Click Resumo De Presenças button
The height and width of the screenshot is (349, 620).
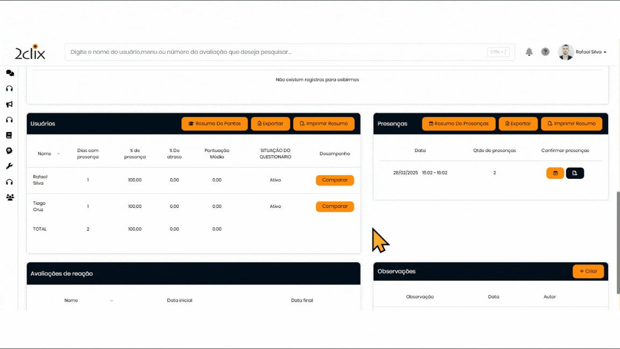(458, 124)
